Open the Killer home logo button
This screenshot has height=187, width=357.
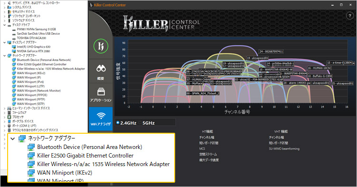[100, 46]
